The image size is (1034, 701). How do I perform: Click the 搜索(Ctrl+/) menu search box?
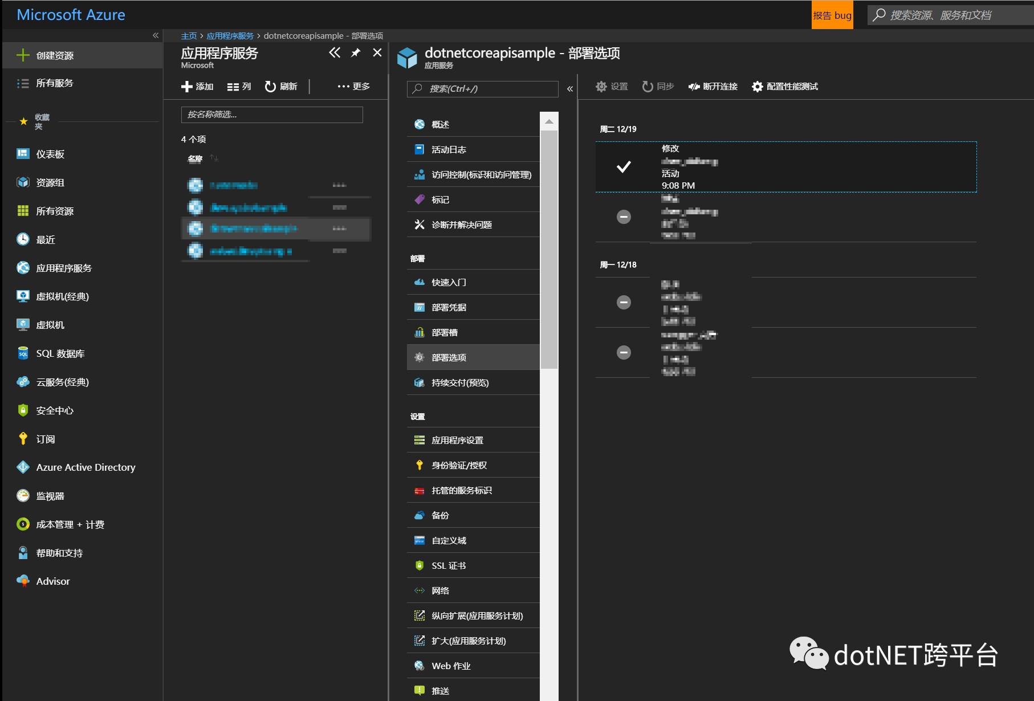(482, 89)
